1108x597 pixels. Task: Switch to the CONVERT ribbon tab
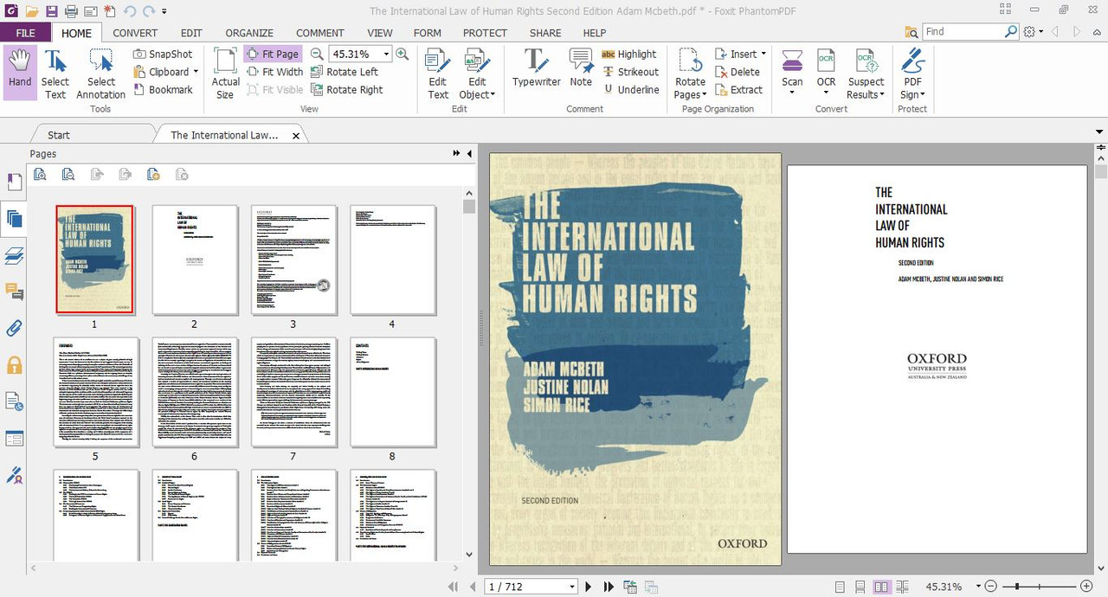(135, 33)
